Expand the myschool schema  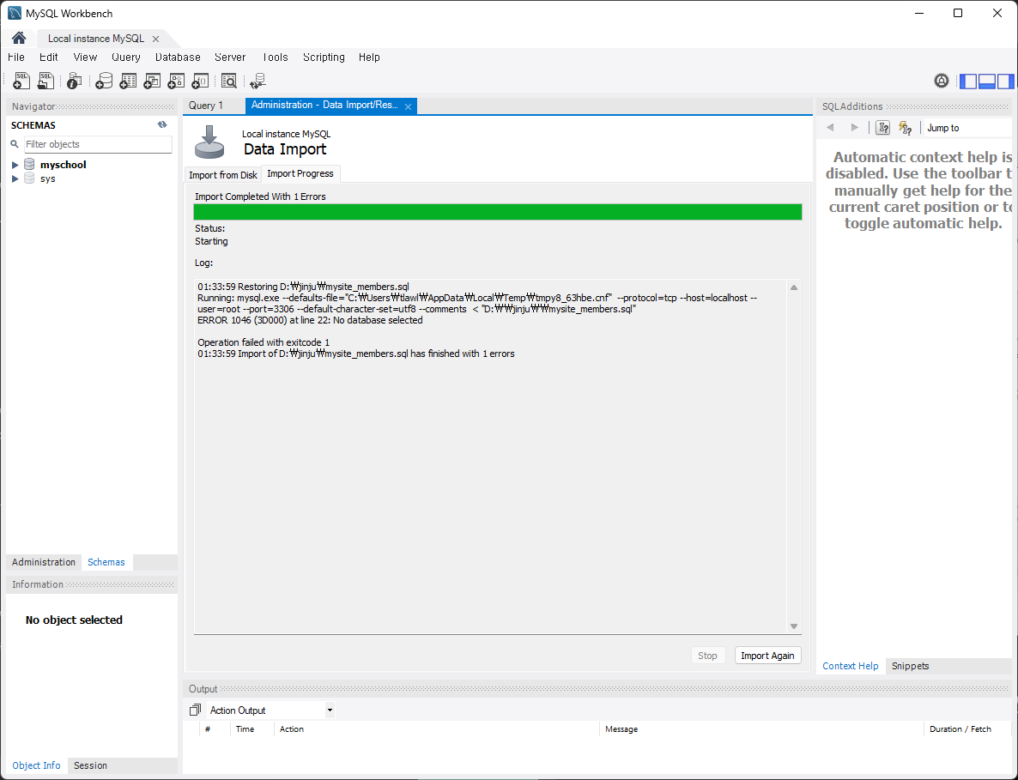click(x=15, y=165)
